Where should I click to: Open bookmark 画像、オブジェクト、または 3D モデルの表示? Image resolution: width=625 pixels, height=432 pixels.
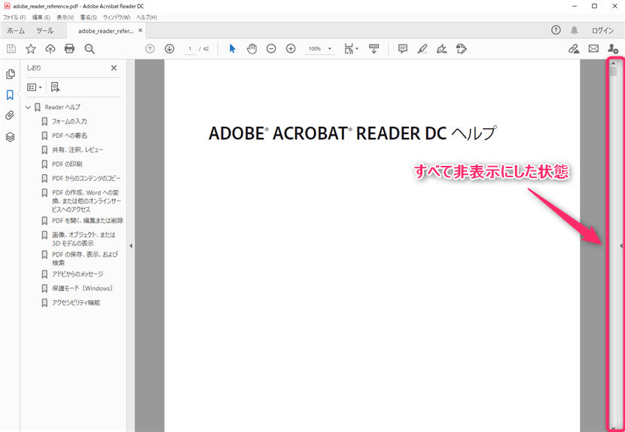click(x=84, y=239)
